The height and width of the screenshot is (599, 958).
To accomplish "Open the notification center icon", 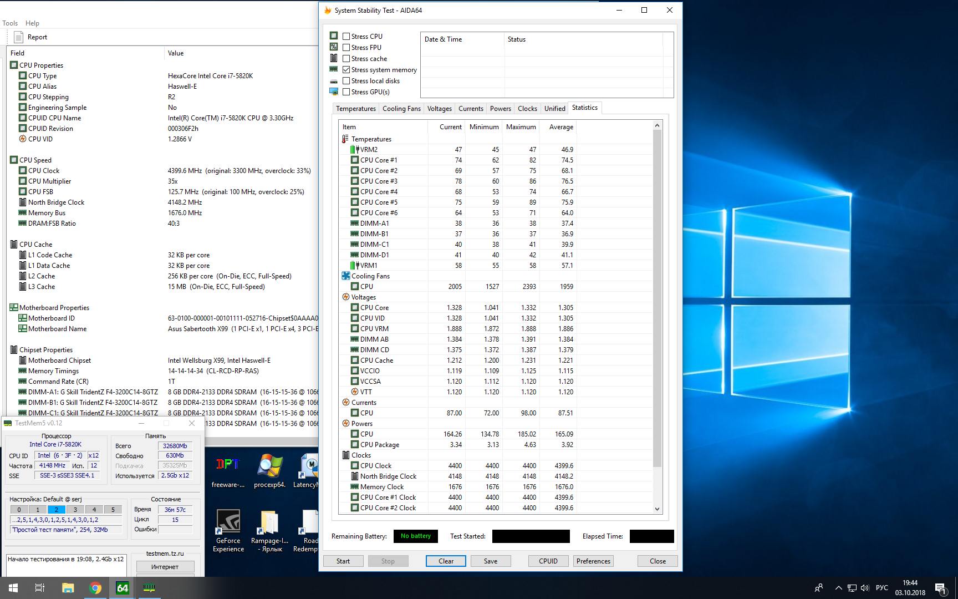I will pyautogui.click(x=940, y=588).
